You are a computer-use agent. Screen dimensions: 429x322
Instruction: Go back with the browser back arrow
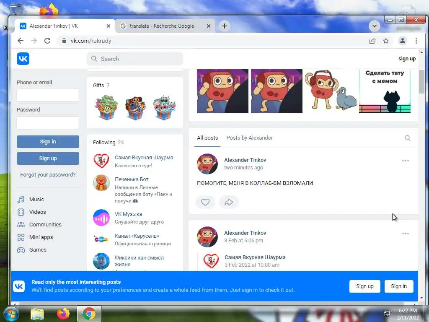pos(21,41)
